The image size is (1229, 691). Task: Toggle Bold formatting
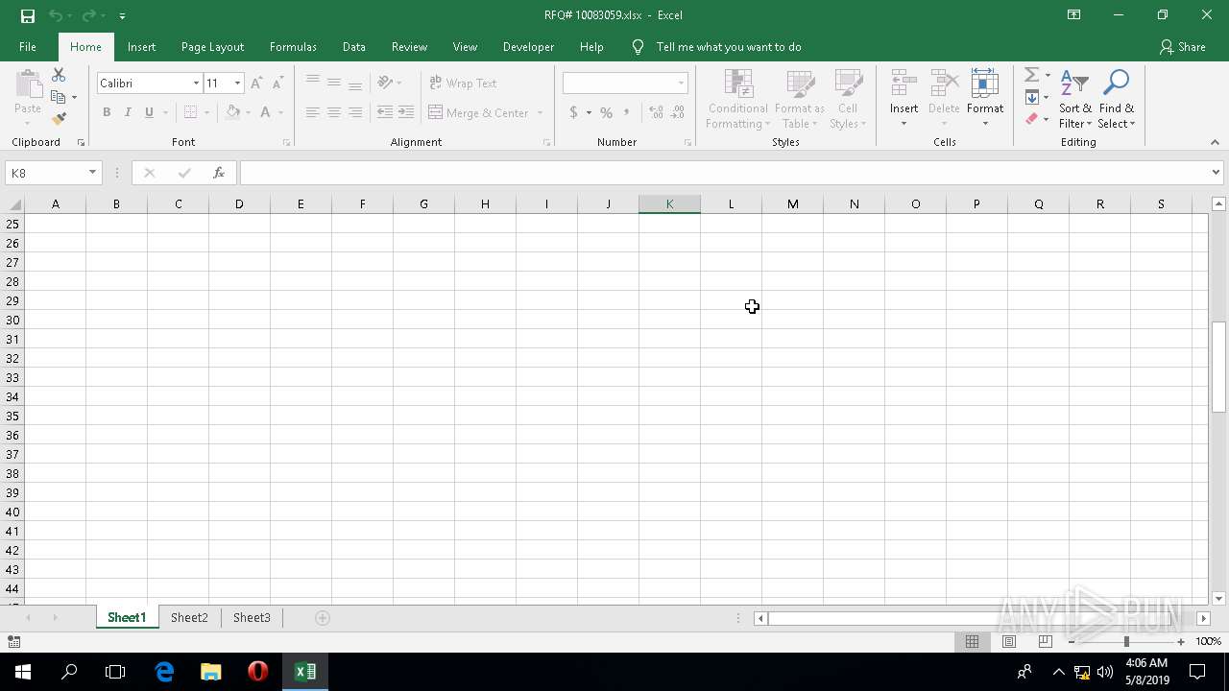[107, 112]
